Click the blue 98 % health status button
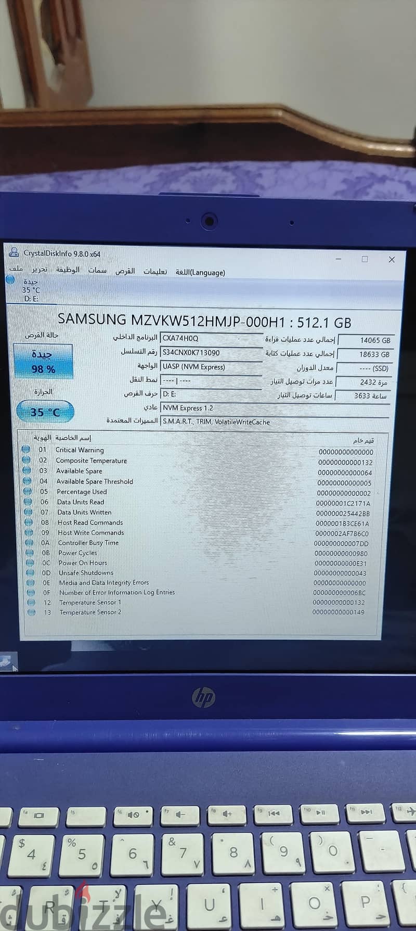This screenshot has width=416, height=931. tap(43, 361)
